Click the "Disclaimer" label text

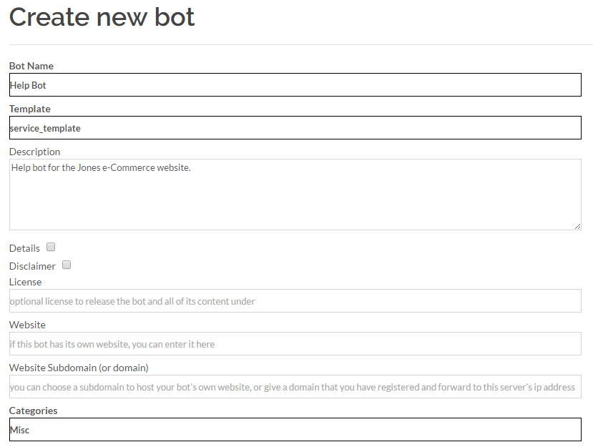32,266
